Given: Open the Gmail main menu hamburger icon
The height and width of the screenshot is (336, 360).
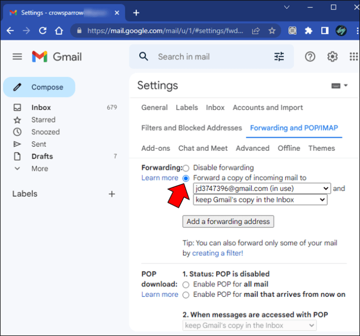Looking at the screenshot, I should coord(17,56).
